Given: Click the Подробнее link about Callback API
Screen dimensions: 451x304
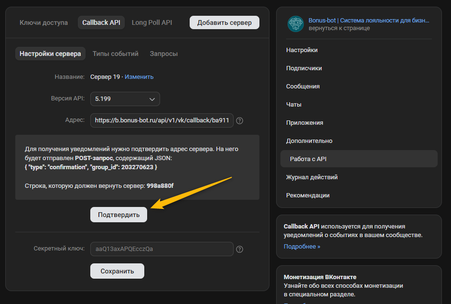Looking at the screenshot, I should pos(302,247).
